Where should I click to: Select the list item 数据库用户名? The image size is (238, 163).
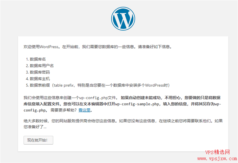point(42,66)
